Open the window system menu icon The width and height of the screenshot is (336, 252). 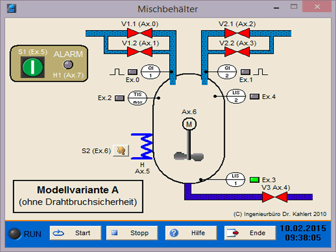pyautogui.click(x=11, y=8)
